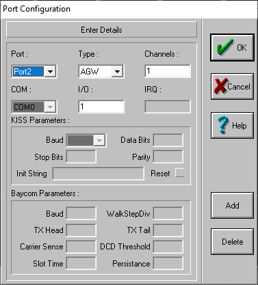This screenshot has width=258, height=285.
Task: Toggle the Reset checkbox
Action: tap(179, 173)
